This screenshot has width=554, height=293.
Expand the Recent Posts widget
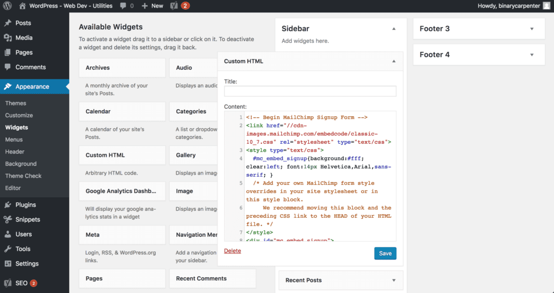click(x=394, y=280)
